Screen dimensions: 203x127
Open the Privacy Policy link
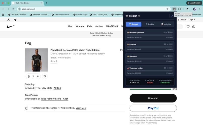pos(151,123)
